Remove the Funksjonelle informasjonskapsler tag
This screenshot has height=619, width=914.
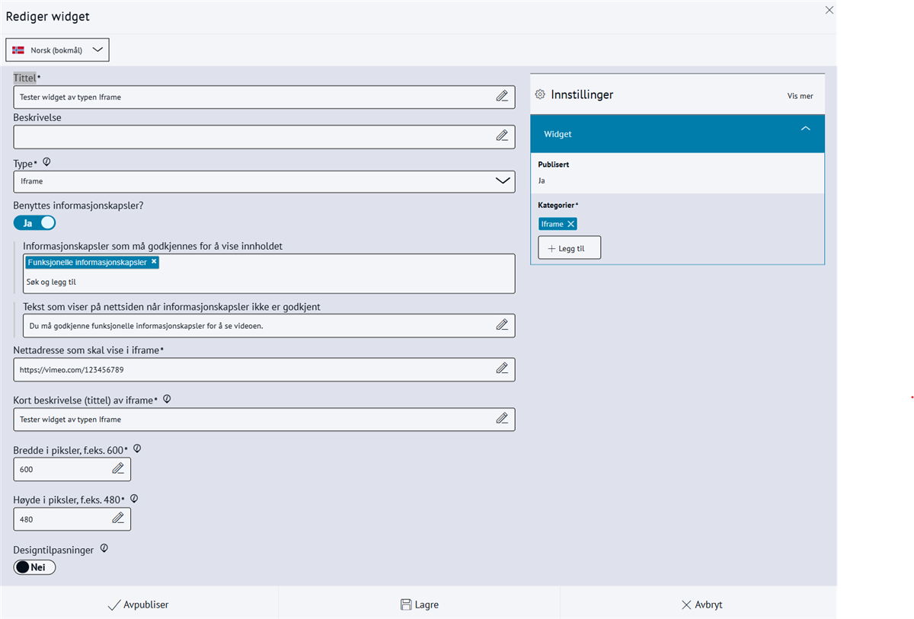pos(154,262)
